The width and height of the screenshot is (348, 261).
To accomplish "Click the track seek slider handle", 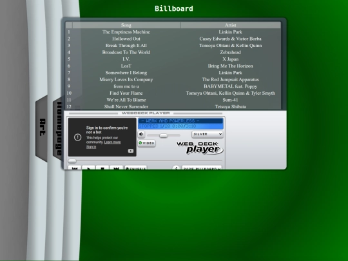I will (72, 161).
